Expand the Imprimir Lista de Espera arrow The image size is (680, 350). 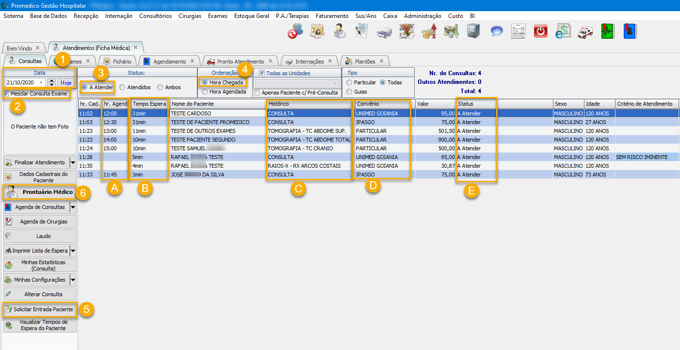73,251
